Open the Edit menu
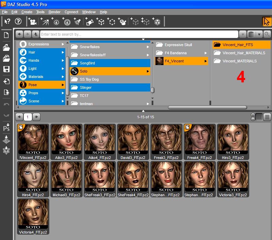The width and height of the screenshot is (272, 240). pos(14,12)
